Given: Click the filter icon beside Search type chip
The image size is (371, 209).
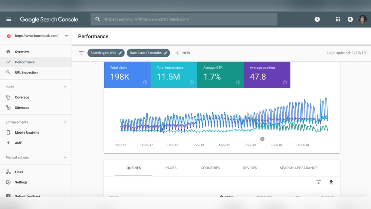Looking at the screenshot, I should click(81, 53).
